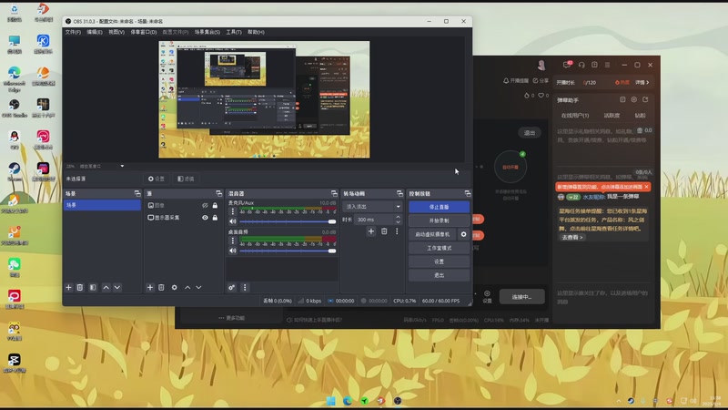Move scene up with the up arrow
Viewport: 728px width, 410px height.
point(106,288)
